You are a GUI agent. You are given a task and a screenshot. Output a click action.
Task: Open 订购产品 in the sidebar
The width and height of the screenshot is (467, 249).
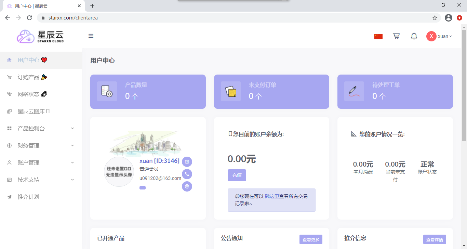click(41, 77)
